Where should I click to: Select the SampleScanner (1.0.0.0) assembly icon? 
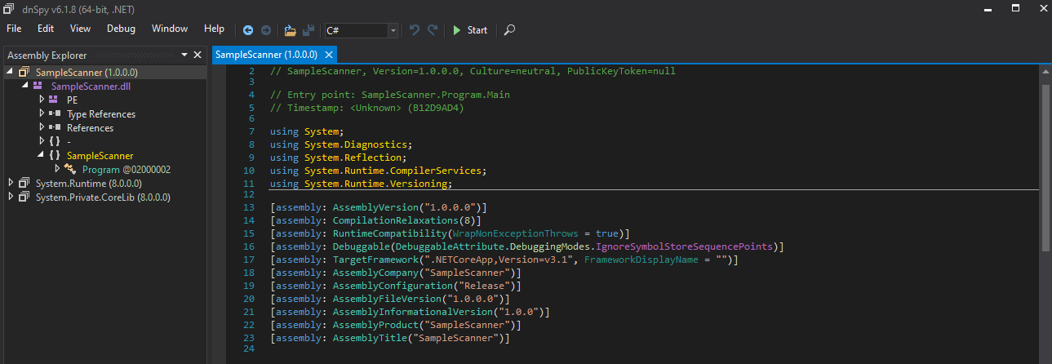pyautogui.click(x=23, y=72)
